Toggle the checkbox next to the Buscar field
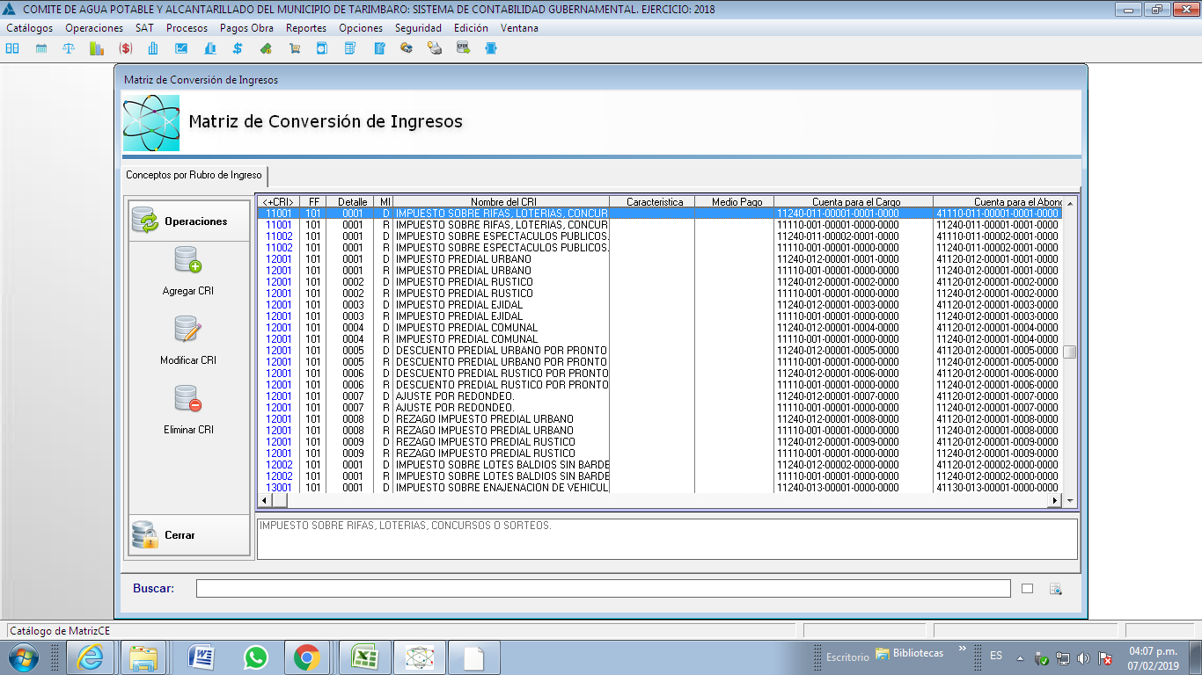1202x675 pixels. point(1027,589)
